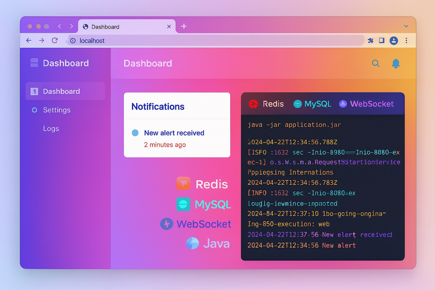Click the Dashboard item icon in sidebar
This screenshot has width=435, height=290.
tap(34, 91)
